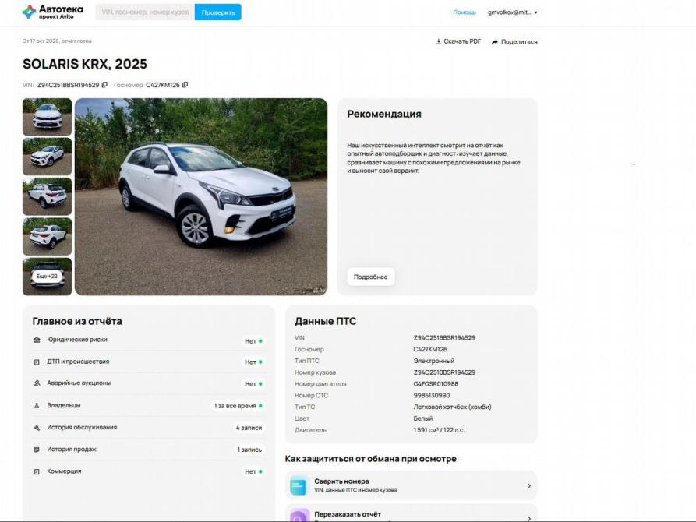Viewport: 696px width, 522px height.
Task: Click the Подробнее button
Action: tap(371, 277)
